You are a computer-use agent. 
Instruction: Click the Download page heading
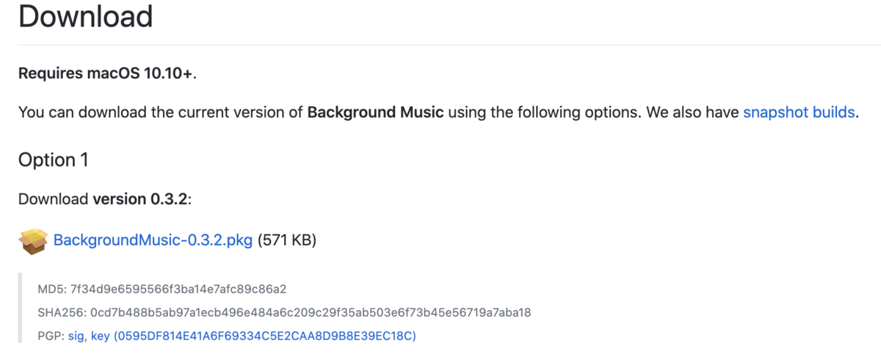point(85,15)
